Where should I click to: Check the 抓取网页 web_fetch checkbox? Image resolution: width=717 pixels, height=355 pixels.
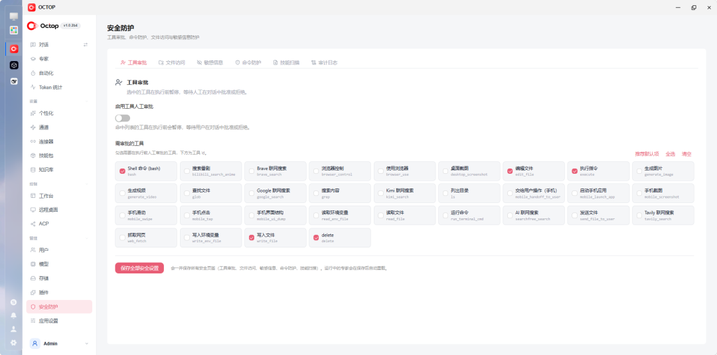pyautogui.click(x=123, y=238)
